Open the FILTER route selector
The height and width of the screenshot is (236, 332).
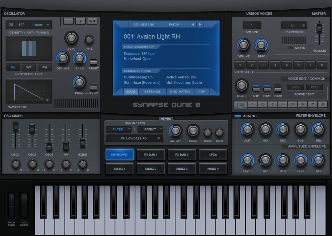coord(119,129)
